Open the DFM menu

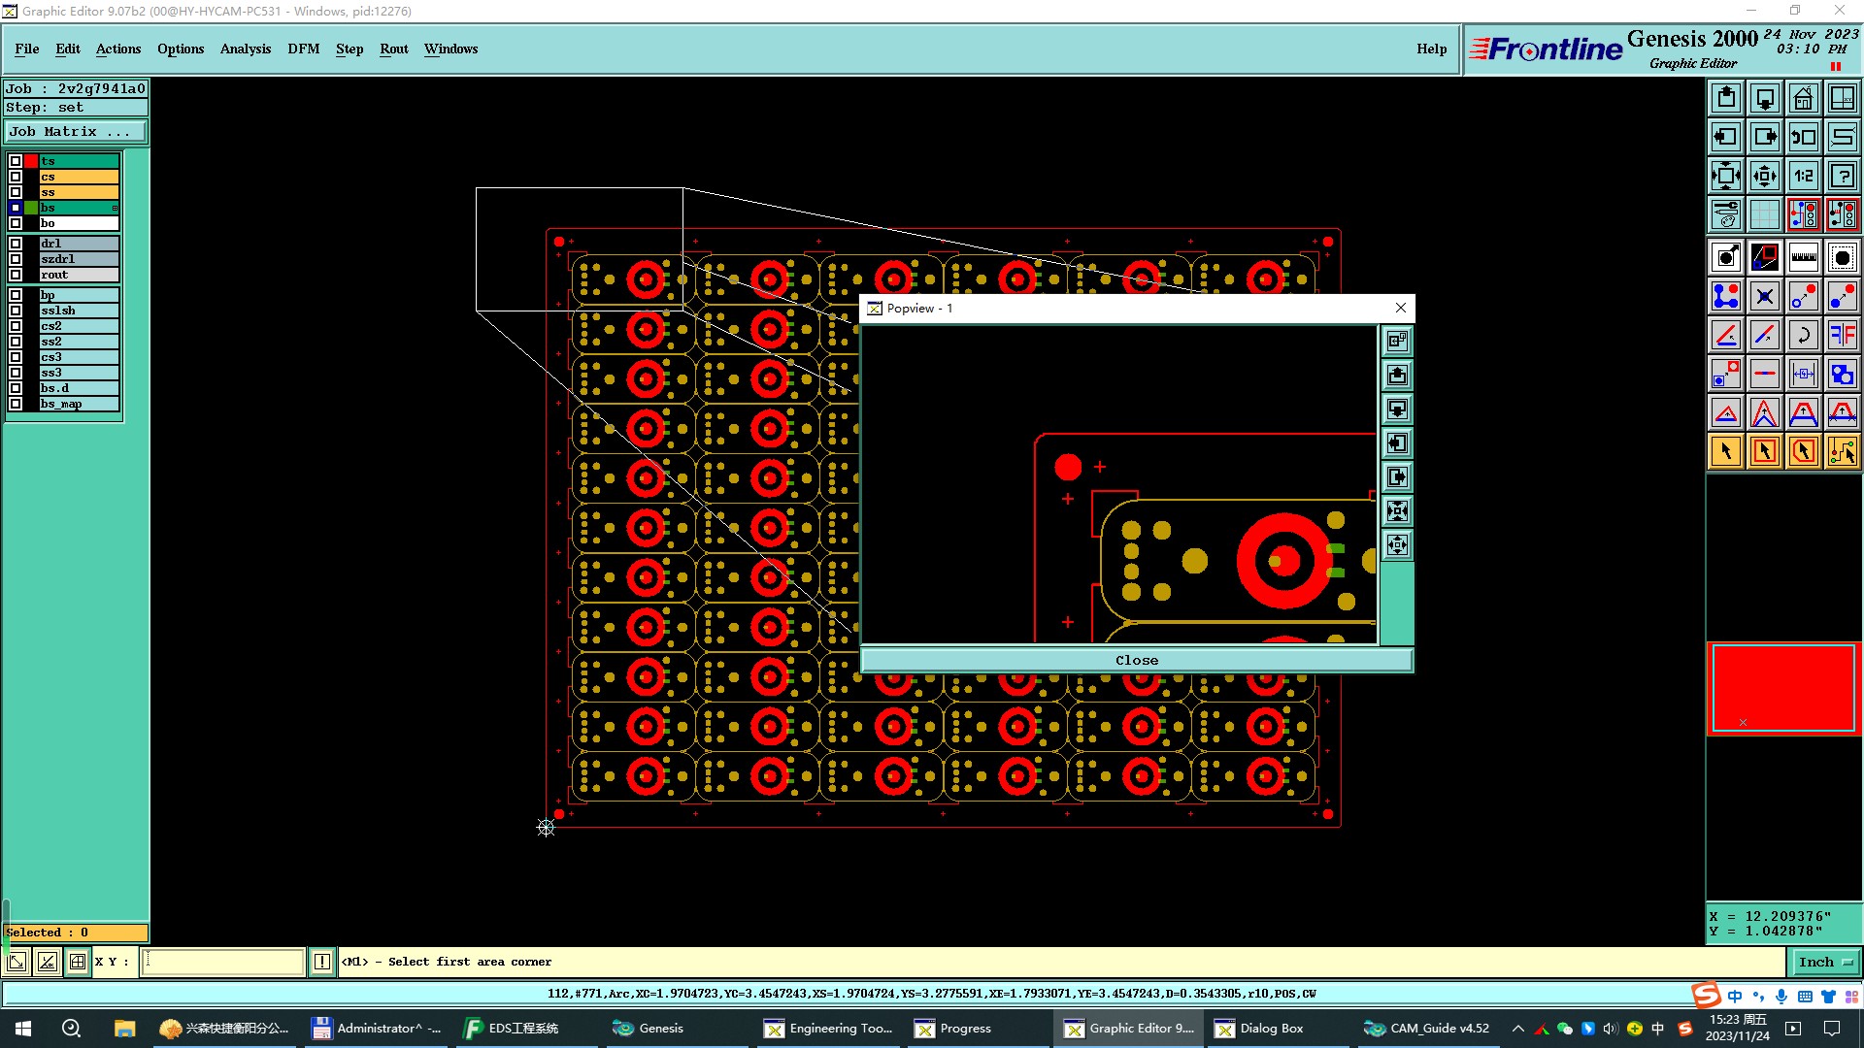(303, 49)
